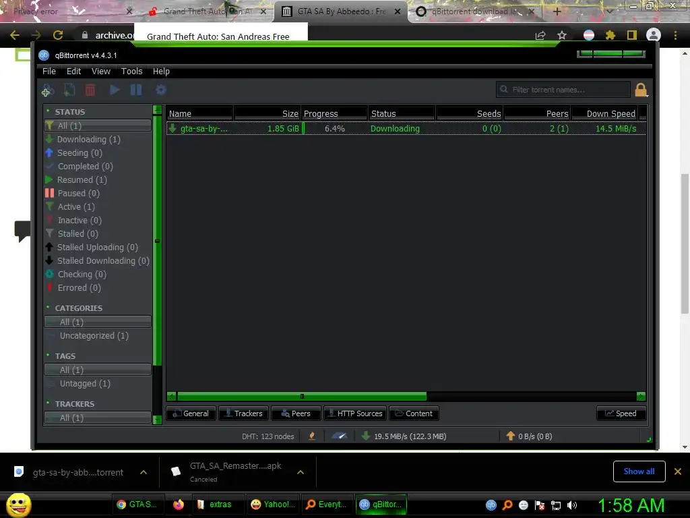Image resolution: width=690 pixels, height=518 pixels.
Task: Sort by the Seeds column header
Action: tap(469, 113)
